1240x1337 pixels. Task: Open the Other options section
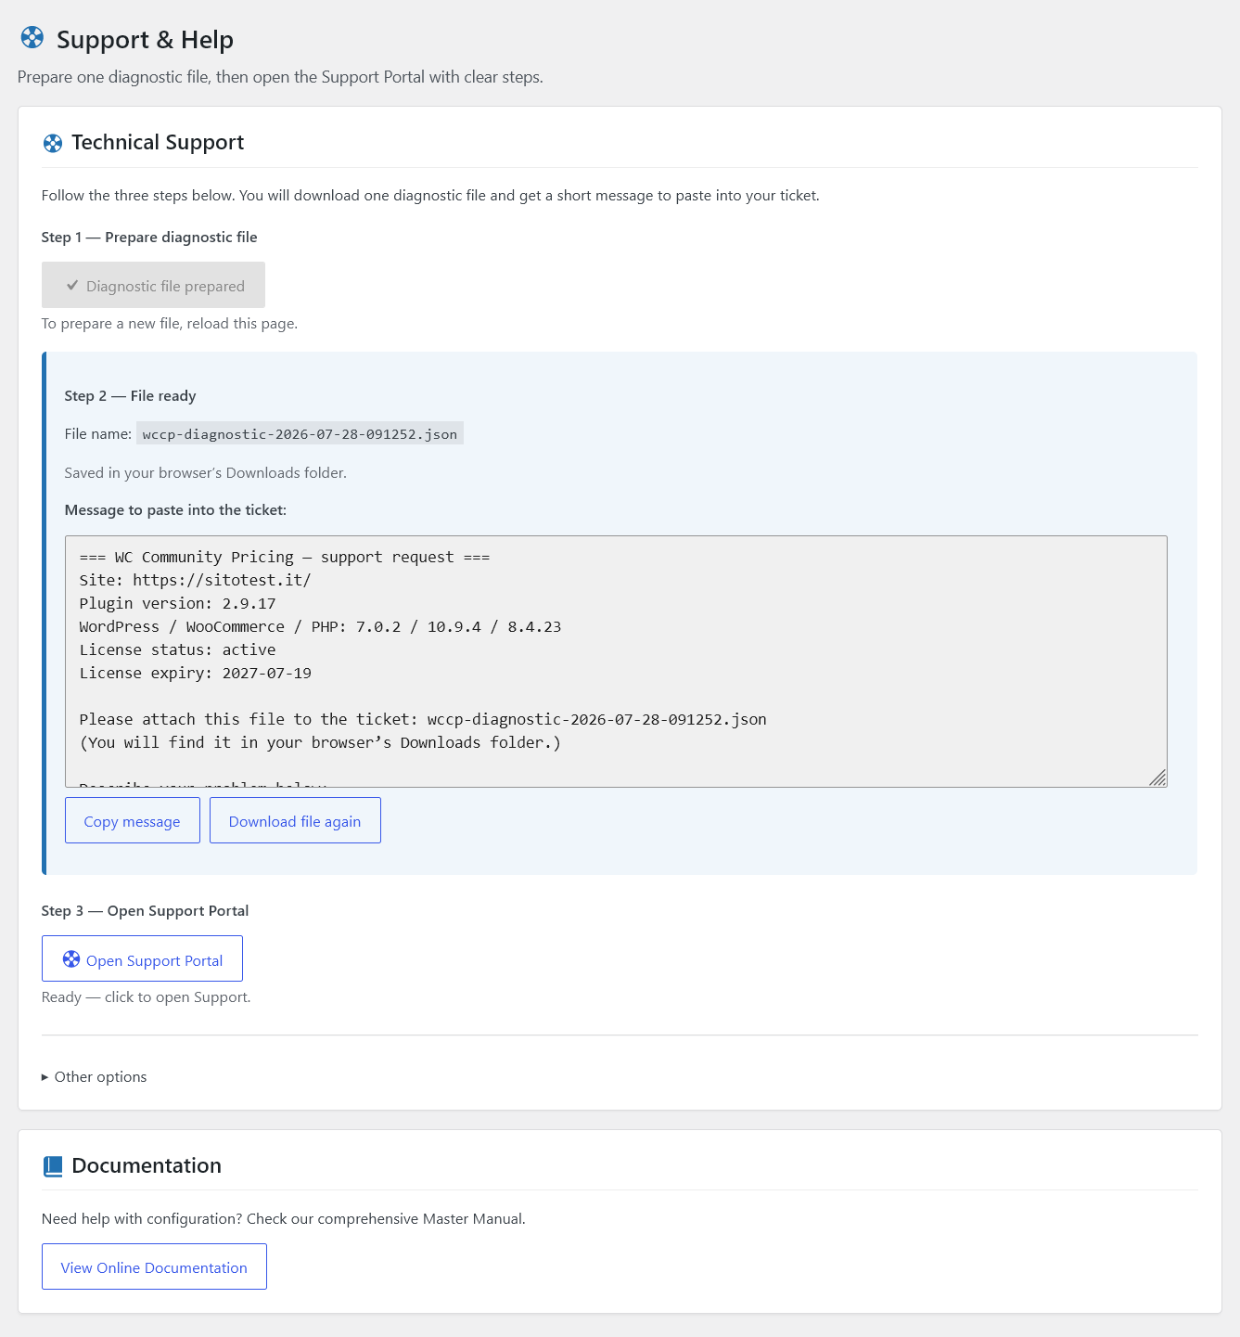[95, 1077]
